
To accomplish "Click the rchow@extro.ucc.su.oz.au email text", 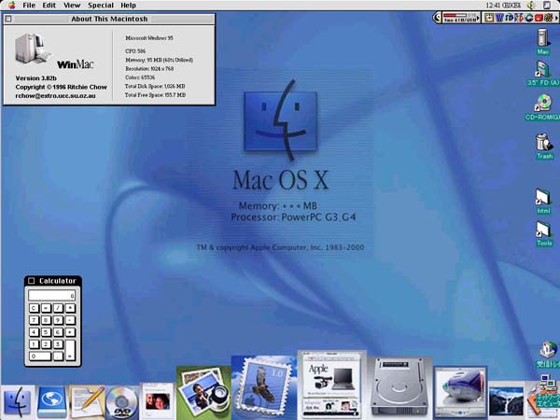I will coord(55,96).
